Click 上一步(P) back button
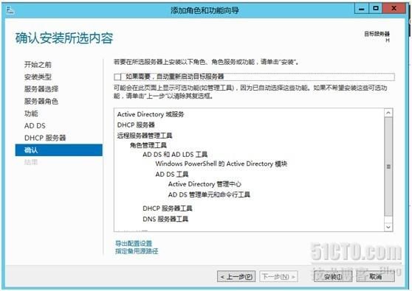412x291 pixels. tap(236, 276)
